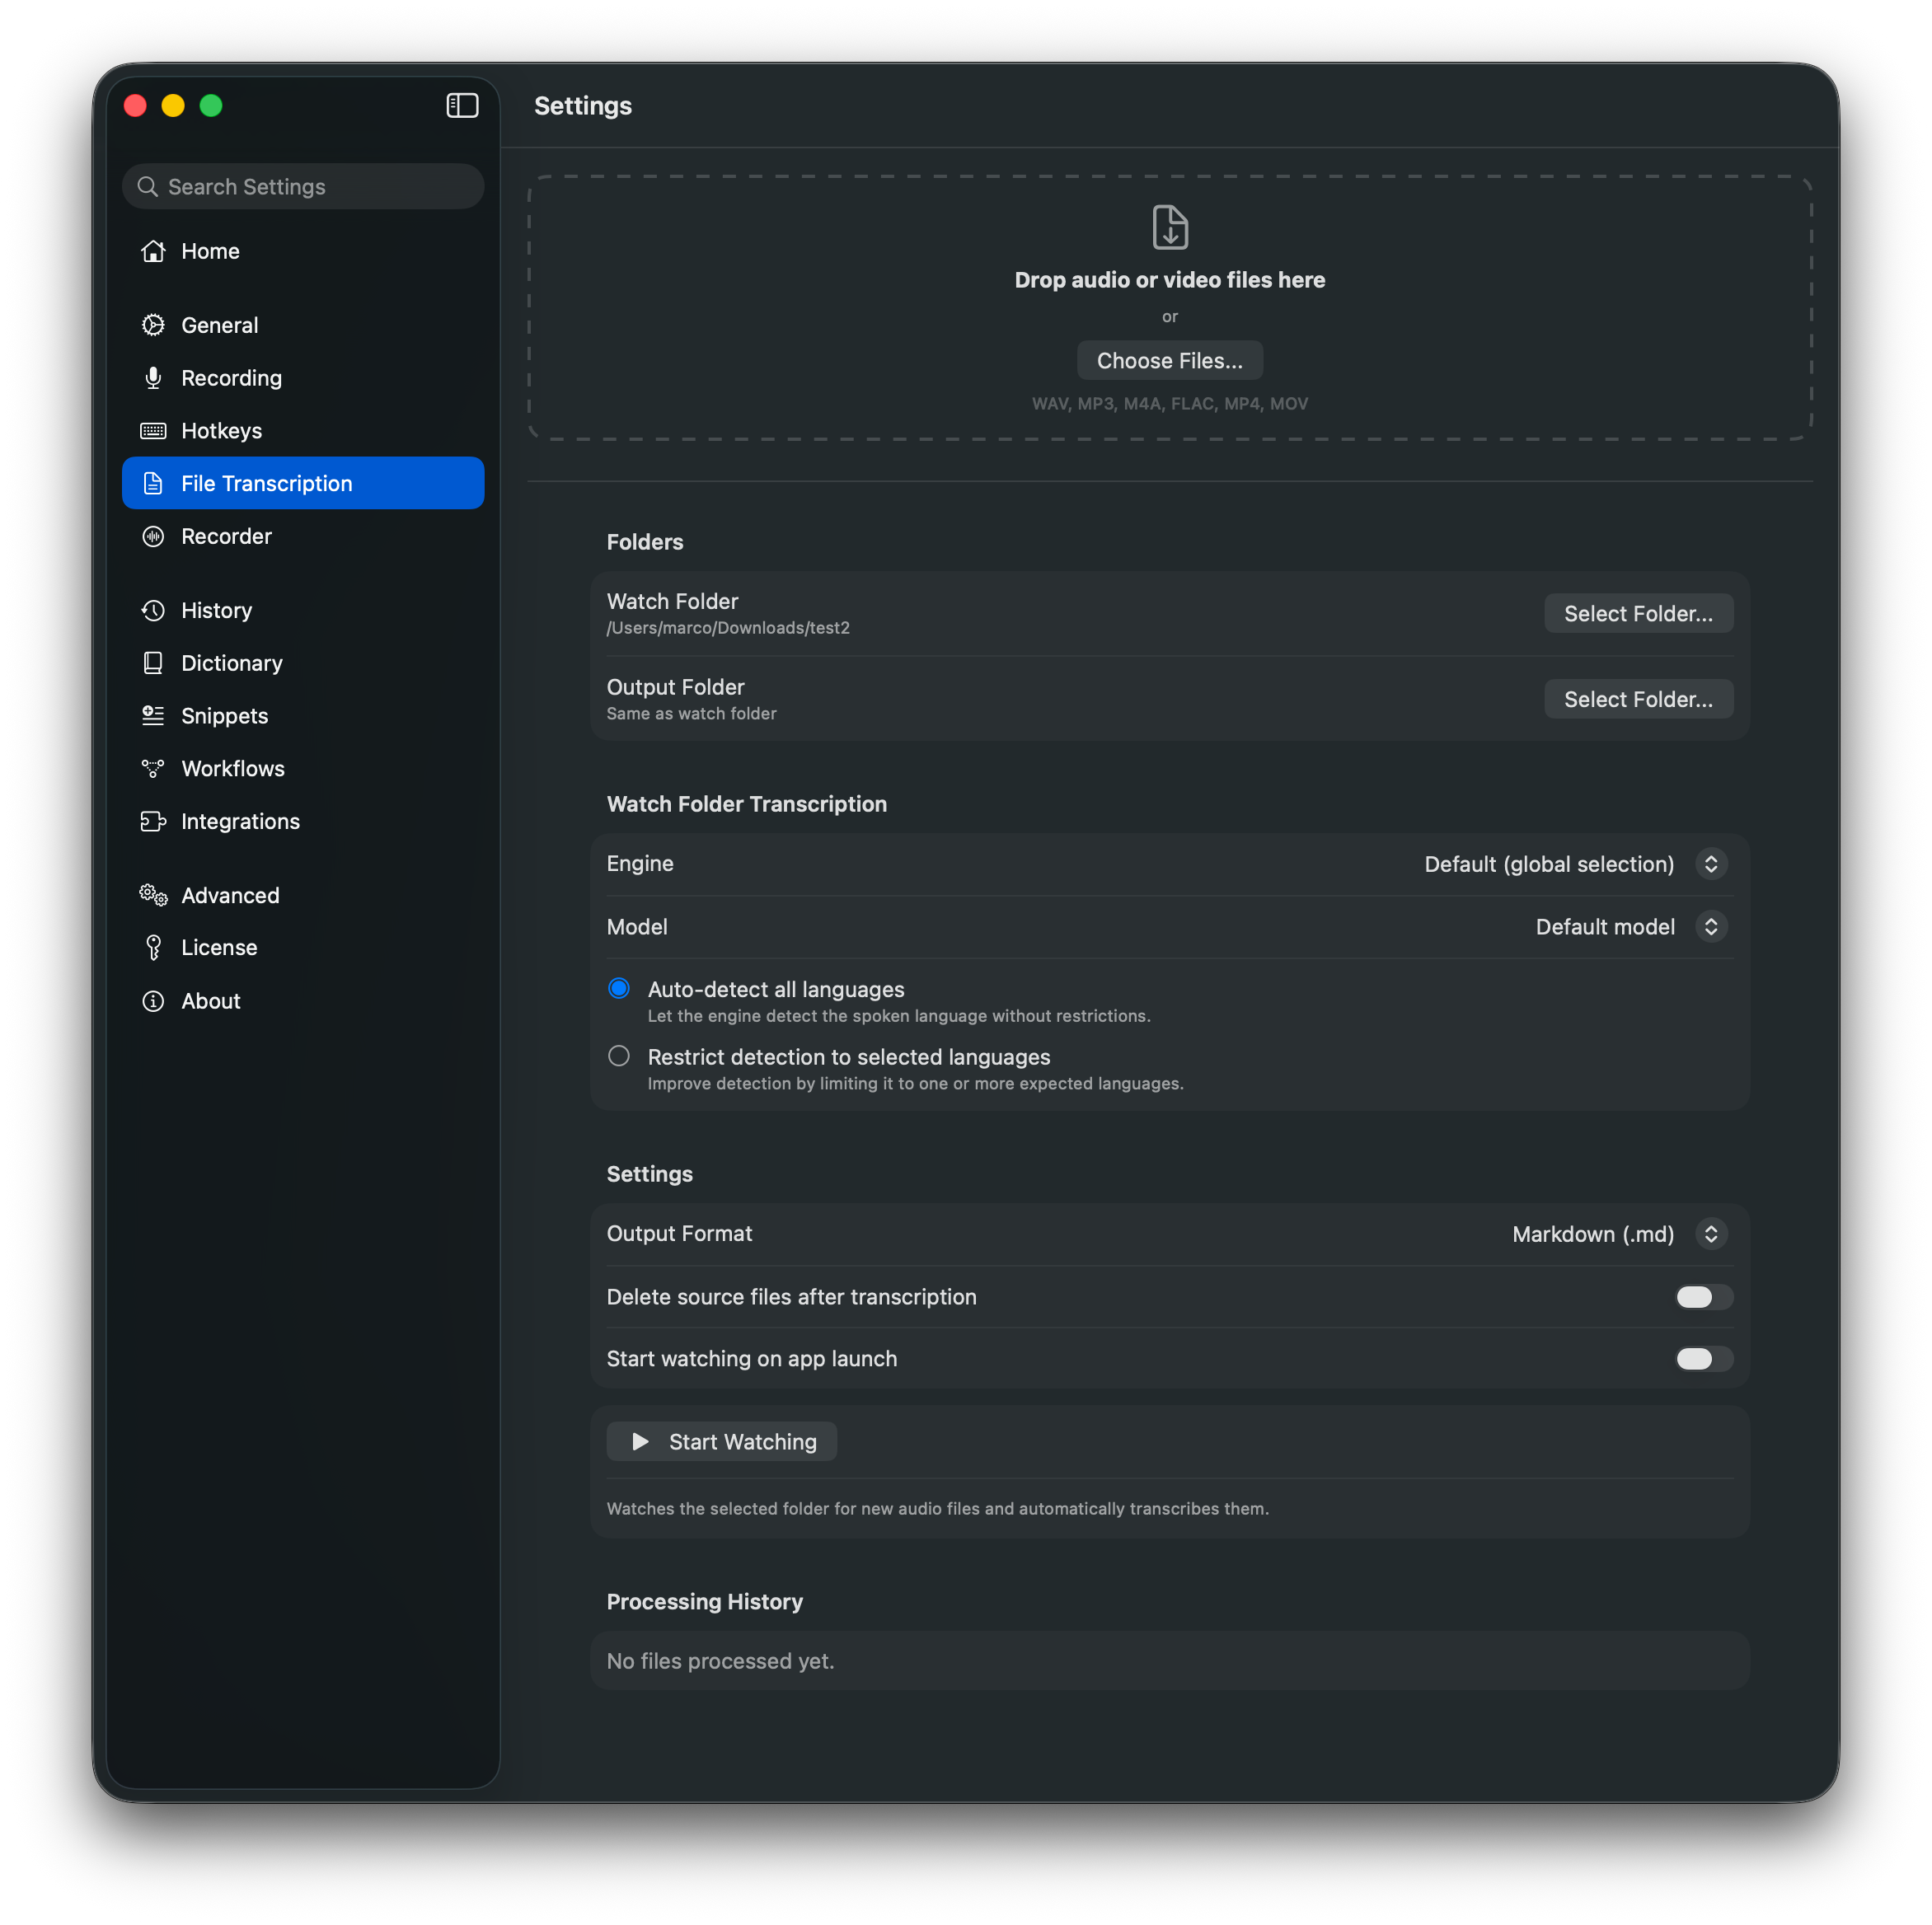Click the Hotkeys keyboard icon
The width and height of the screenshot is (1932, 1925).
pos(153,431)
